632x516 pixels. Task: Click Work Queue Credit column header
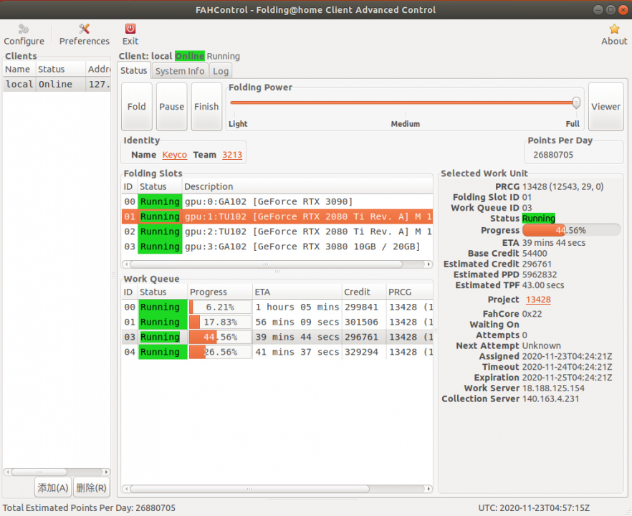coord(364,292)
